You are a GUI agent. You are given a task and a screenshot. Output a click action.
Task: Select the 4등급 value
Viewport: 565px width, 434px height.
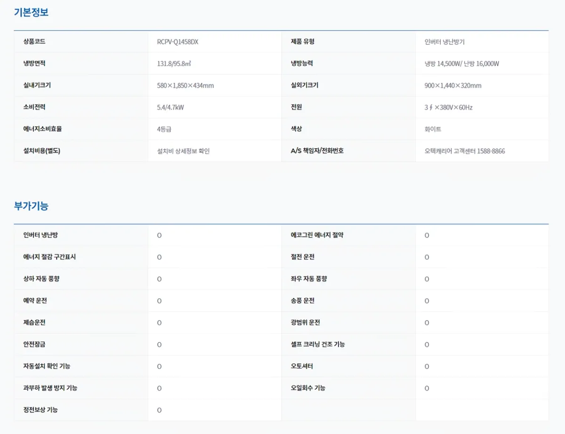164,129
